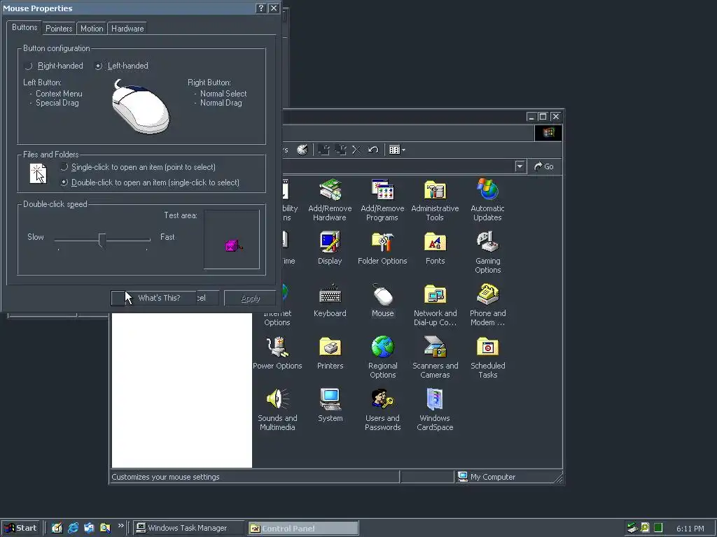Click the Copy To toolbar icon

[341, 150]
